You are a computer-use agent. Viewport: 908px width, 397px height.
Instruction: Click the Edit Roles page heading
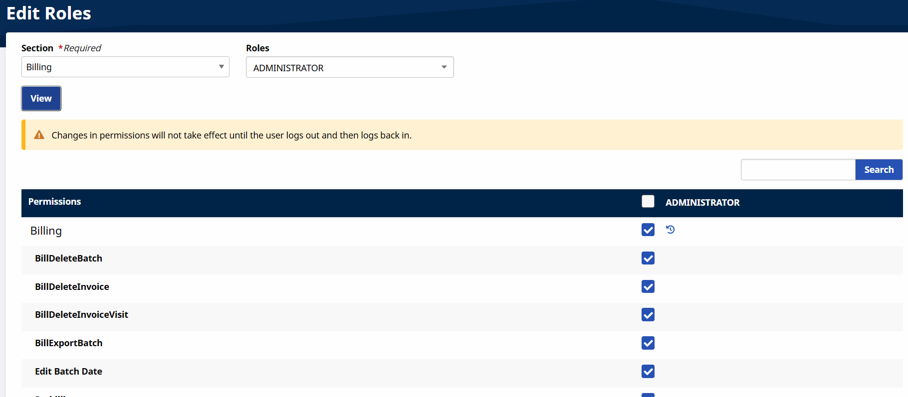point(49,13)
